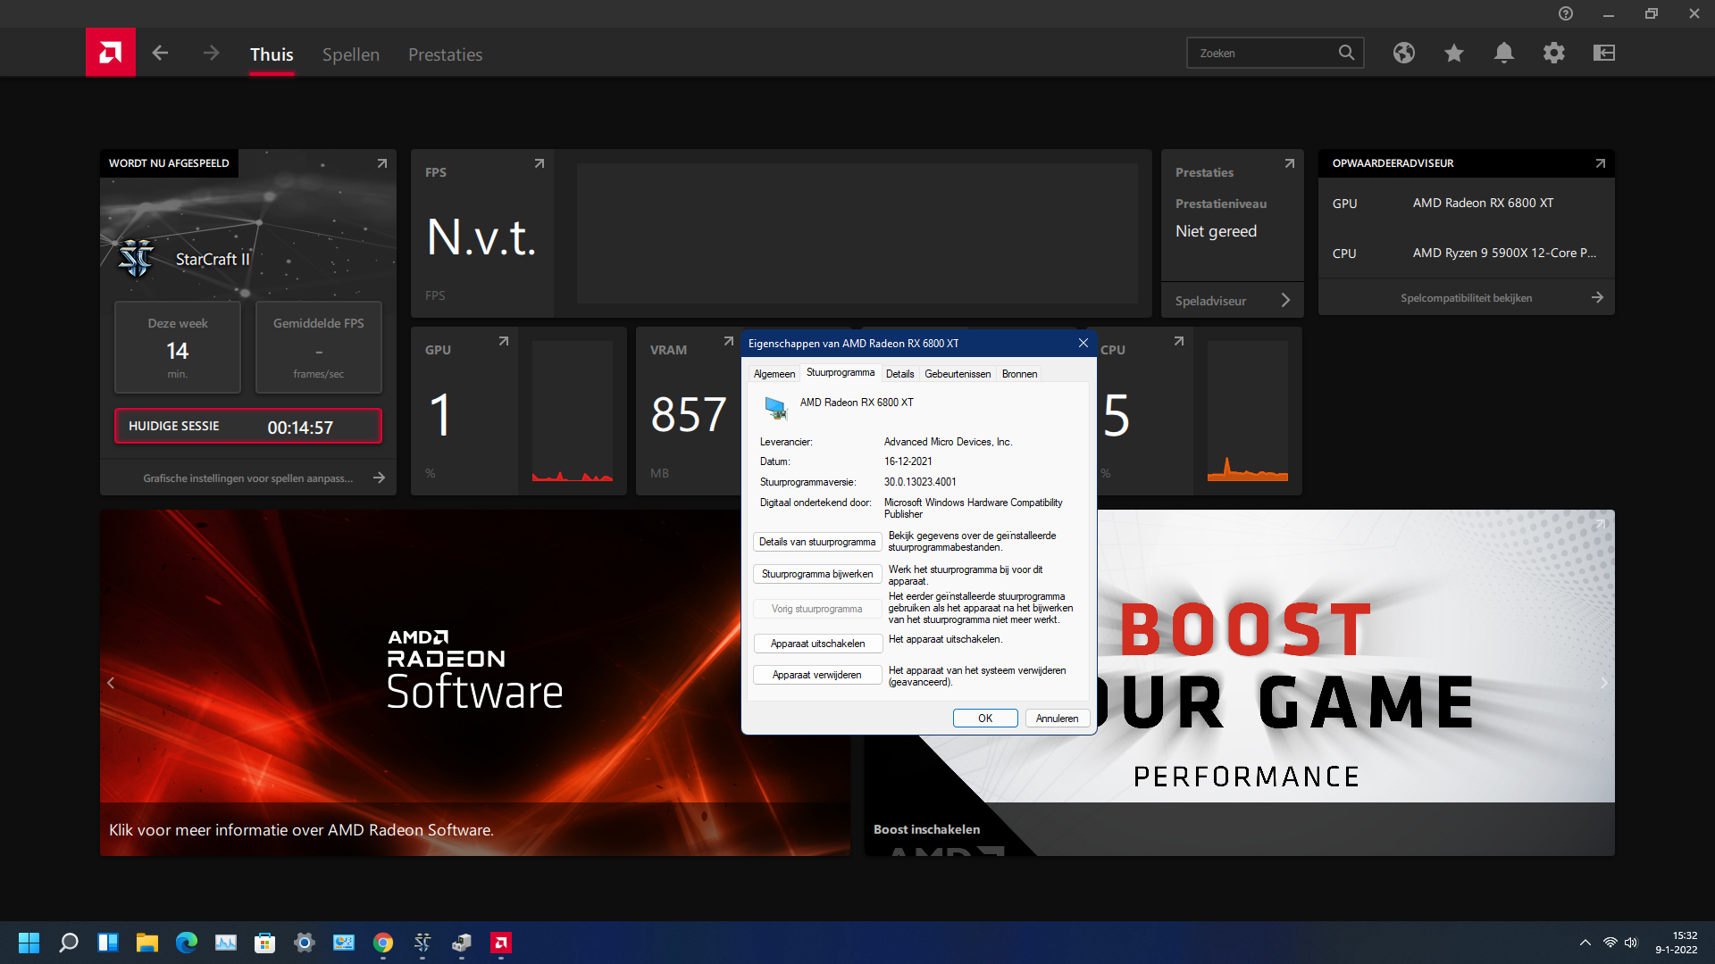Expand the Prestaties tile
Viewport: 1715px width, 964px height.
click(1290, 163)
